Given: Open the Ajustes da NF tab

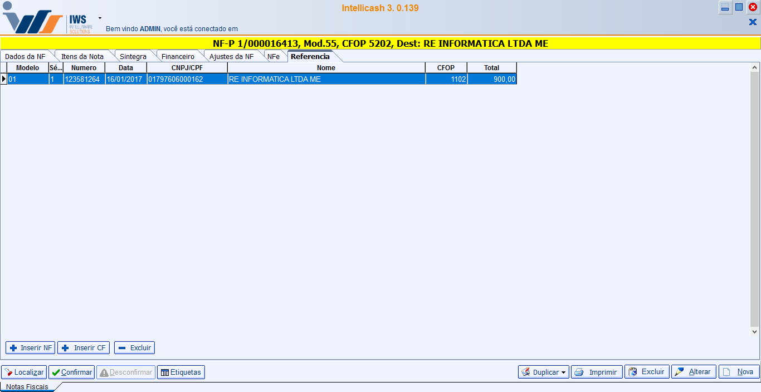Looking at the screenshot, I should [x=232, y=56].
